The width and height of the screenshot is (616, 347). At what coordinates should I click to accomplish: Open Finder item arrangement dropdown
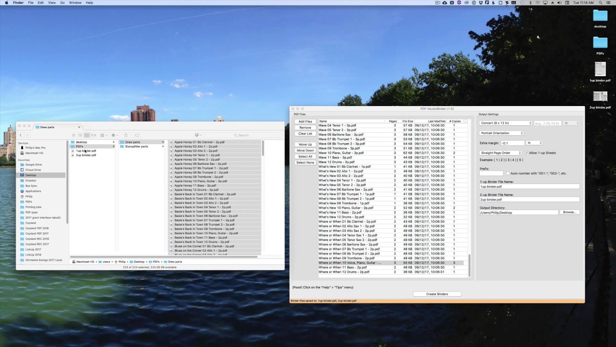(103, 135)
